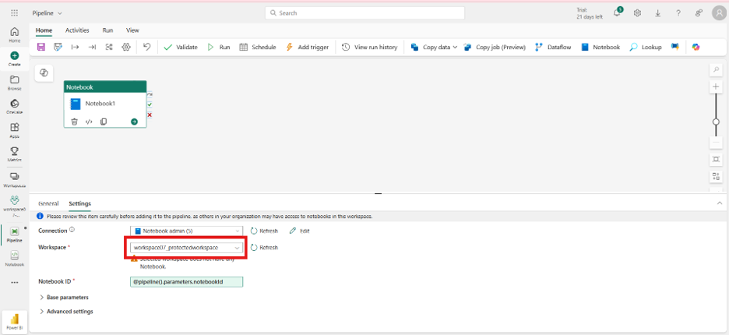Open Workspaces in the sidebar
The width and height of the screenshot is (729, 335).
[15, 180]
